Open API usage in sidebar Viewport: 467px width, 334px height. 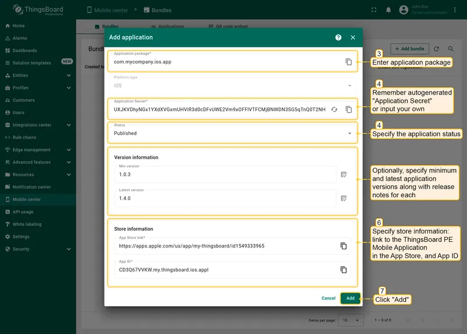38,212
